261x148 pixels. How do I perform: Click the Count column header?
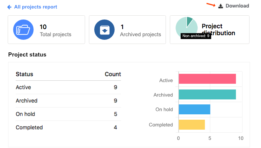(113, 74)
